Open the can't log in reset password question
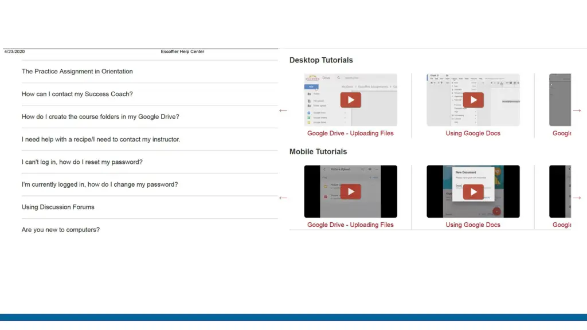This screenshot has width=587, height=330. (x=82, y=162)
